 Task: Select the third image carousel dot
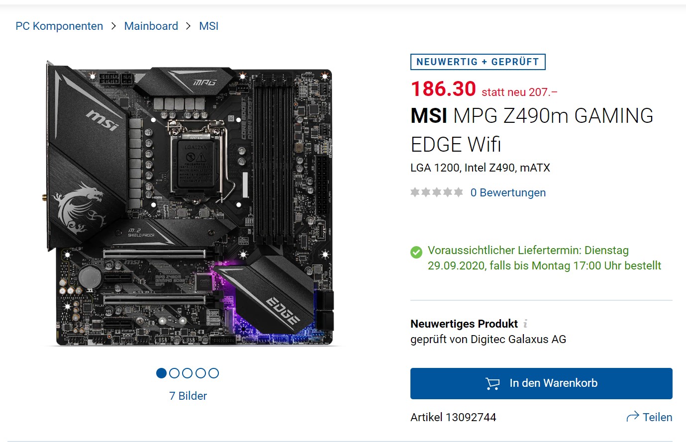coord(187,373)
